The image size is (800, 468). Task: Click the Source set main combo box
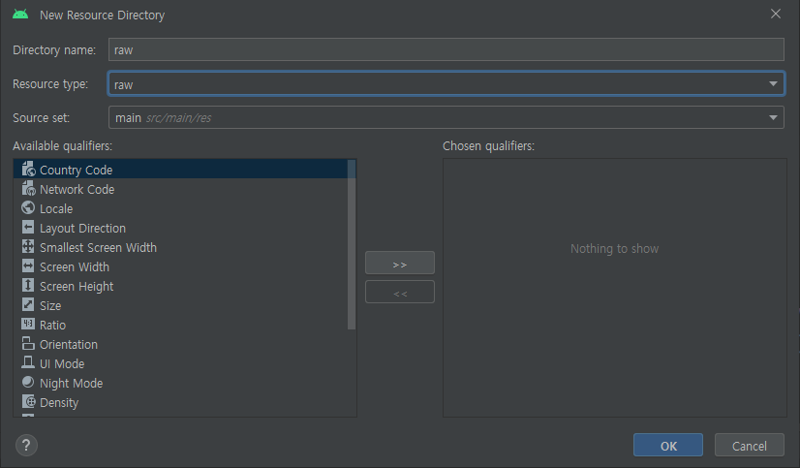pos(446,117)
